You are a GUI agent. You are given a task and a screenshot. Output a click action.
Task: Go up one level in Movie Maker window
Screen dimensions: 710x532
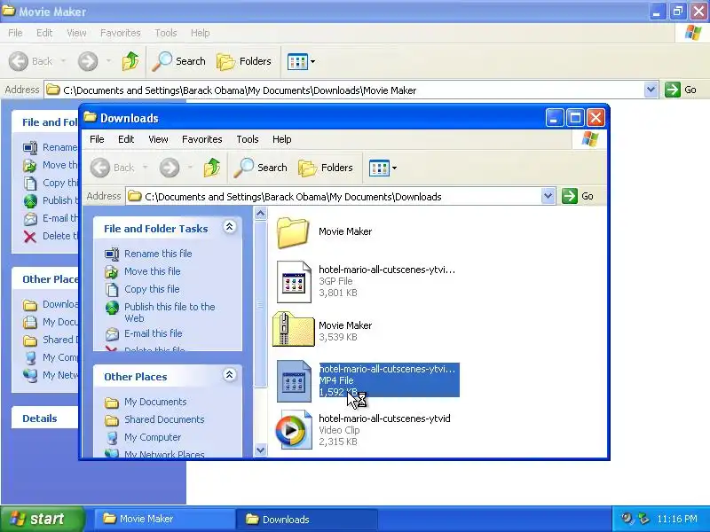(x=130, y=60)
